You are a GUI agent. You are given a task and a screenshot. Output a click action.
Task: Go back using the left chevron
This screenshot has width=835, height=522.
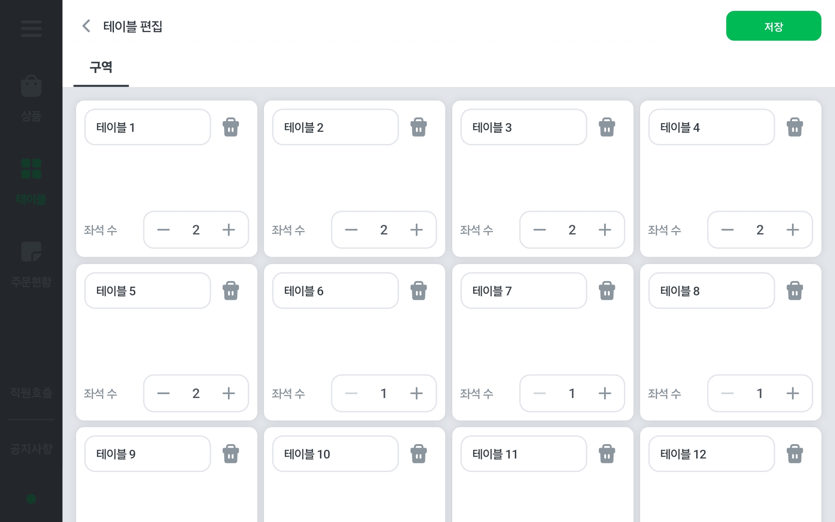[87, 26]
